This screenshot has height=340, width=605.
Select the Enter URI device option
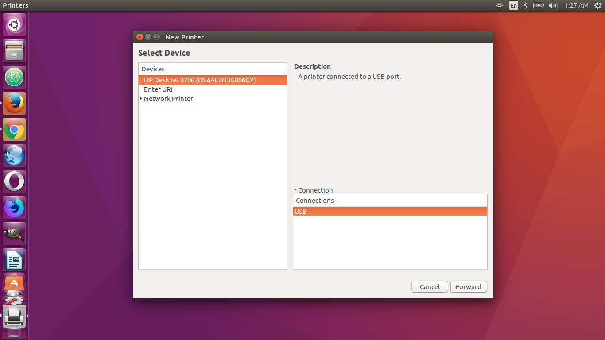click(158, 89)
